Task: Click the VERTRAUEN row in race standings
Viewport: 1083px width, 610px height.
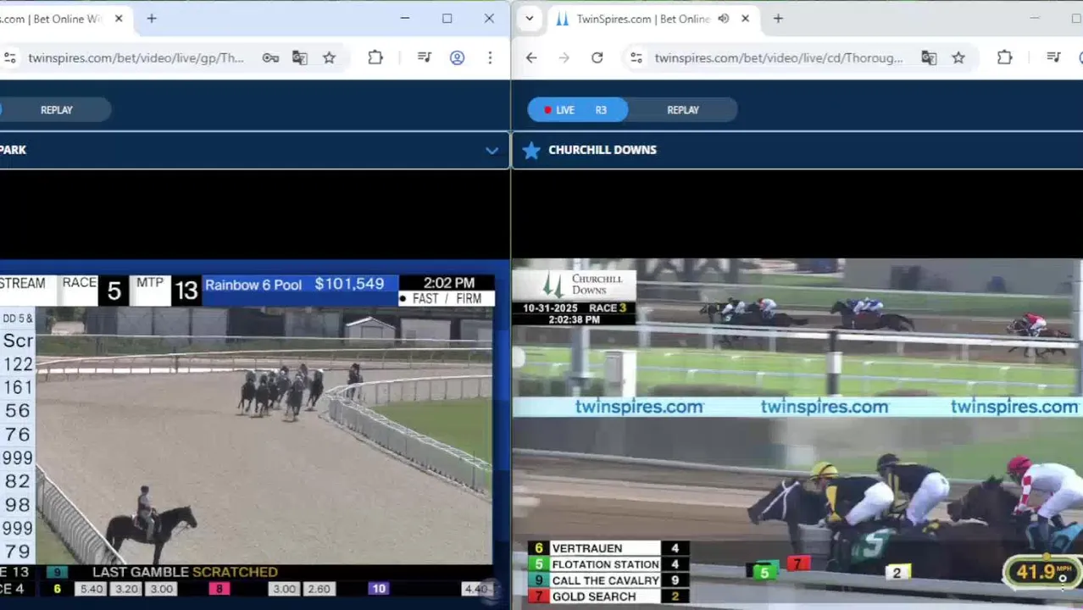Action: coord(608,548)
